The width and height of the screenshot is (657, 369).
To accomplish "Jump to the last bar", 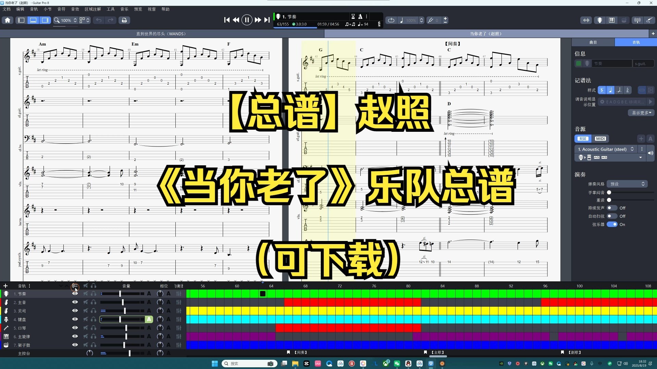I will point(267,20).
